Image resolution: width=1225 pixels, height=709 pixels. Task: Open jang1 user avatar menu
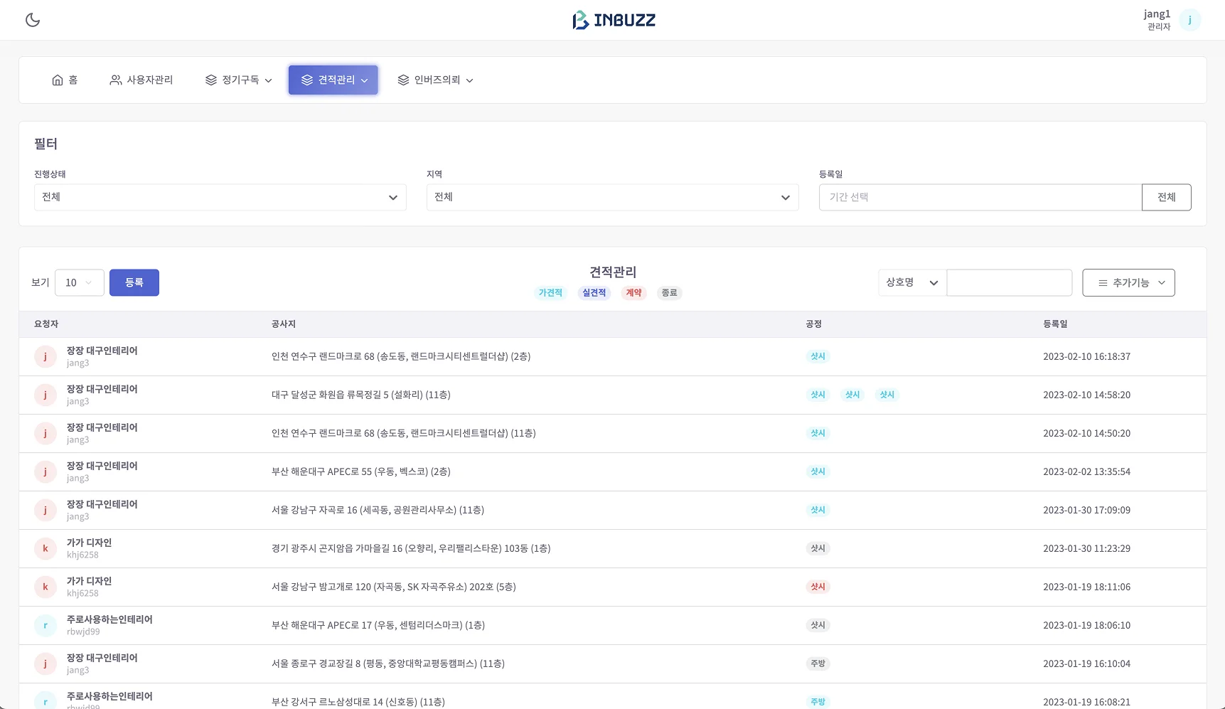(x=1189, y=20)
